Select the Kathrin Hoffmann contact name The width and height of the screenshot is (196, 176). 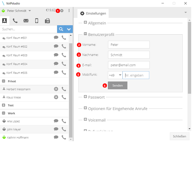tap(18, 137)
